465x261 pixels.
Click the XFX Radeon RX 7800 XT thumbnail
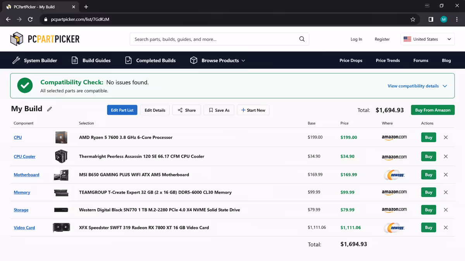[61, 228]
